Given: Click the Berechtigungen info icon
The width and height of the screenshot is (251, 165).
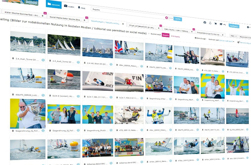Looking at the screenshot, I should point(238,42).
